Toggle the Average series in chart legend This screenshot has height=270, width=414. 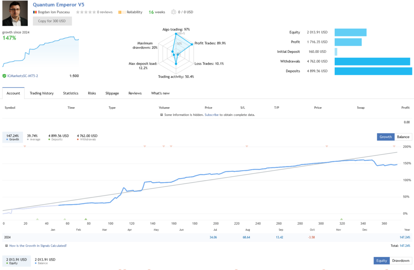click(32, 137)
